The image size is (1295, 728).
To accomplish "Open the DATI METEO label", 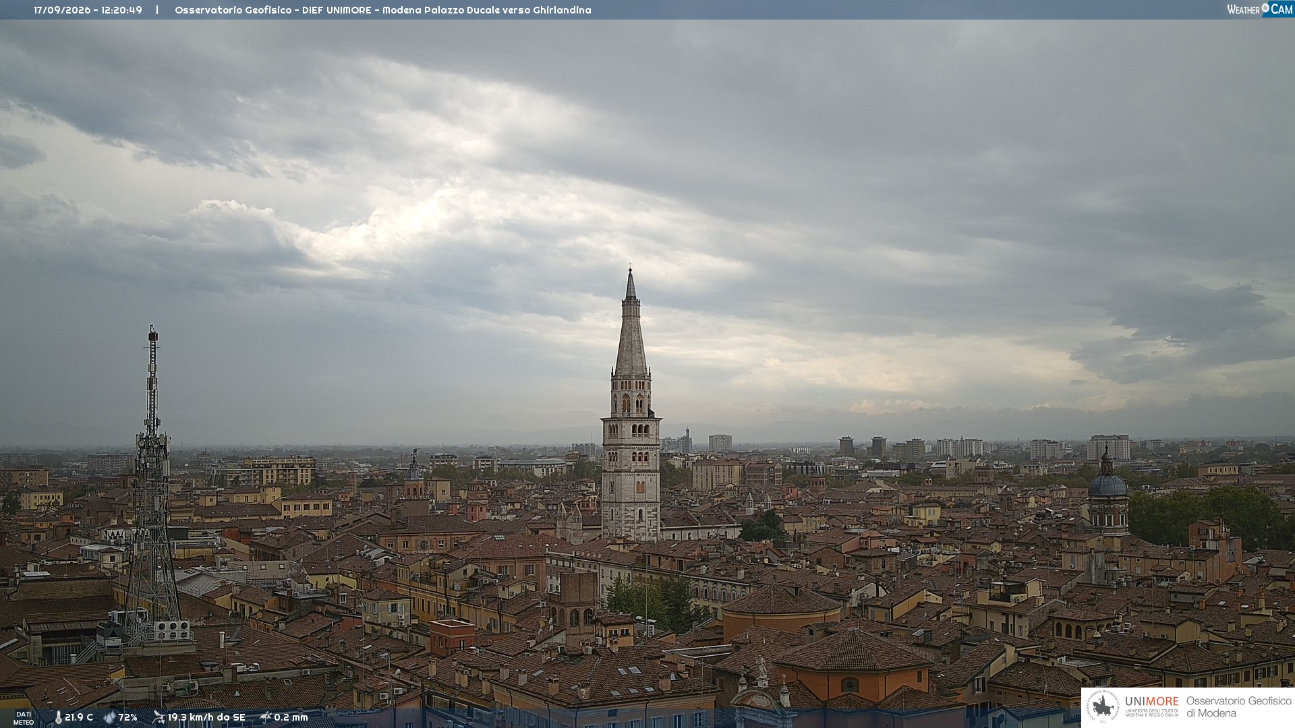I will (x=24, y=719).
